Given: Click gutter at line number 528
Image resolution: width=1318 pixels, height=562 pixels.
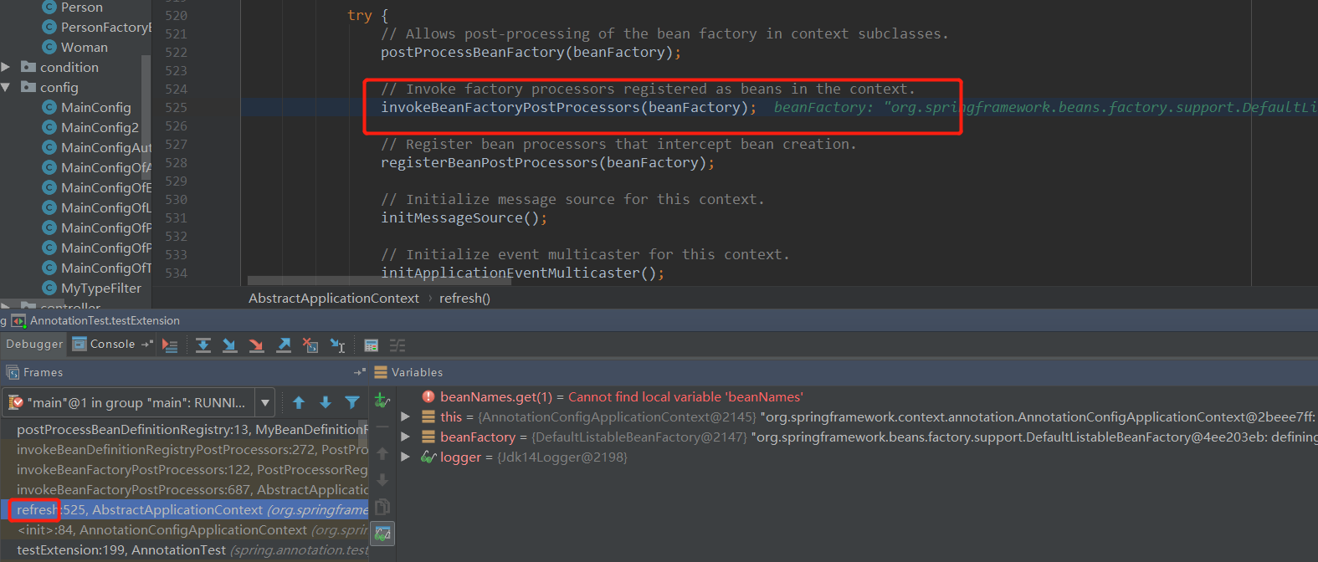Looking at the screenshot, I should 176,162.
